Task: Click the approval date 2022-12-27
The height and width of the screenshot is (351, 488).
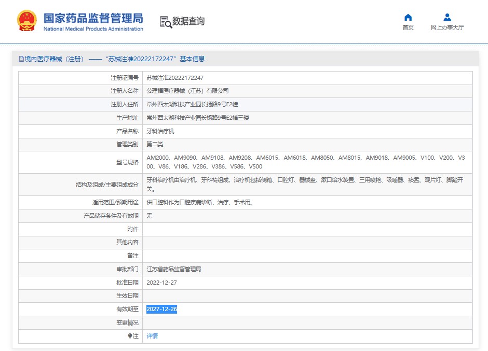Action: 161,283
